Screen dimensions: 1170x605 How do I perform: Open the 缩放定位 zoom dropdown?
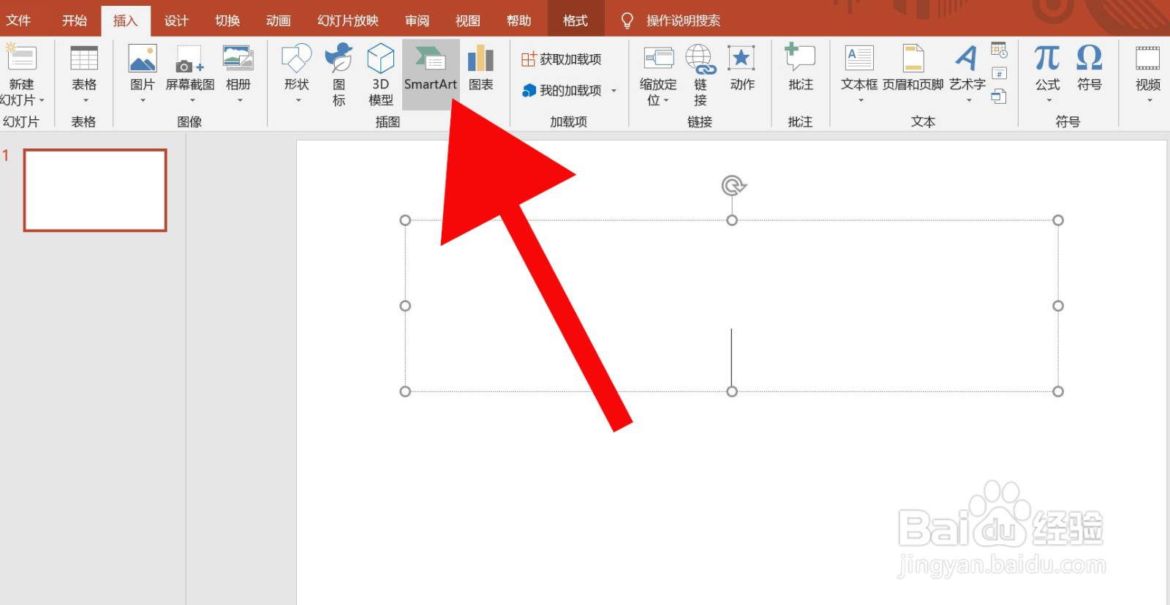[666, 100]
